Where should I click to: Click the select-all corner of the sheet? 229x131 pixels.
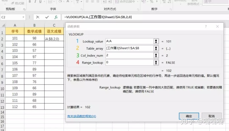point(3,25)
